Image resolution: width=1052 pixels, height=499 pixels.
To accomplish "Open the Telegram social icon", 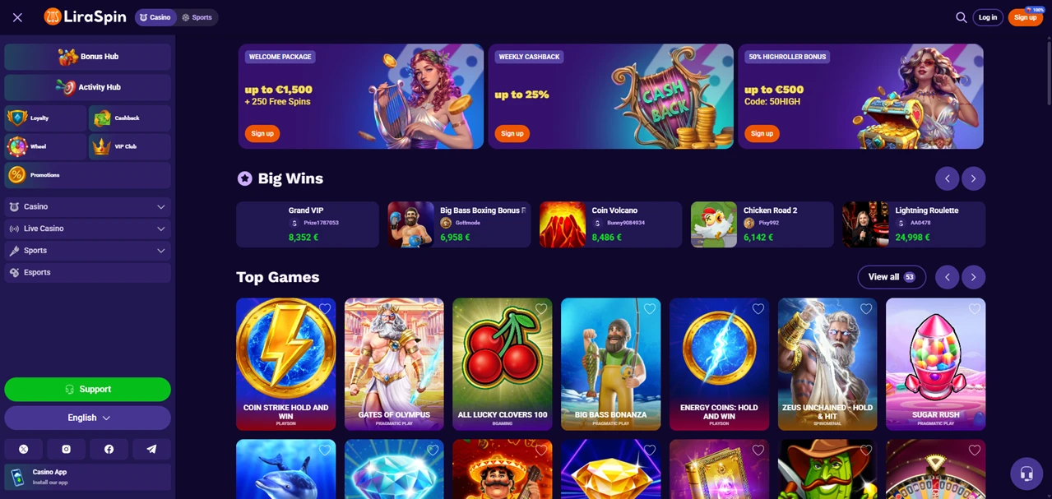I will coord(151,449).
